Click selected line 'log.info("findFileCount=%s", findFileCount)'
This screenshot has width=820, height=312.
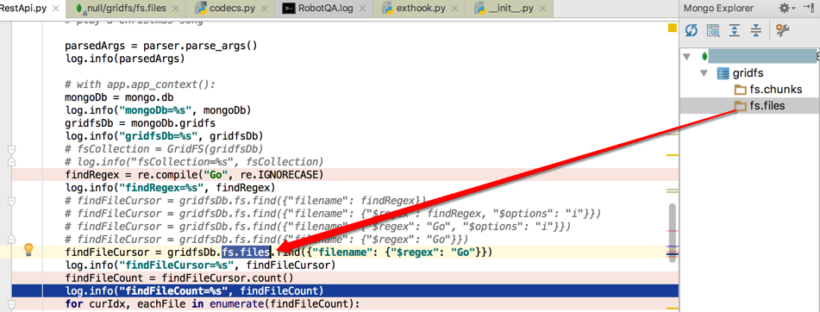pyautogui.click(x=194, y=291)
